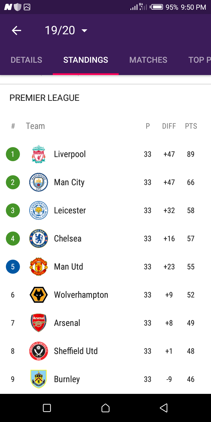Select the Standings tab
211x422 pixels.
coord(86,60)
